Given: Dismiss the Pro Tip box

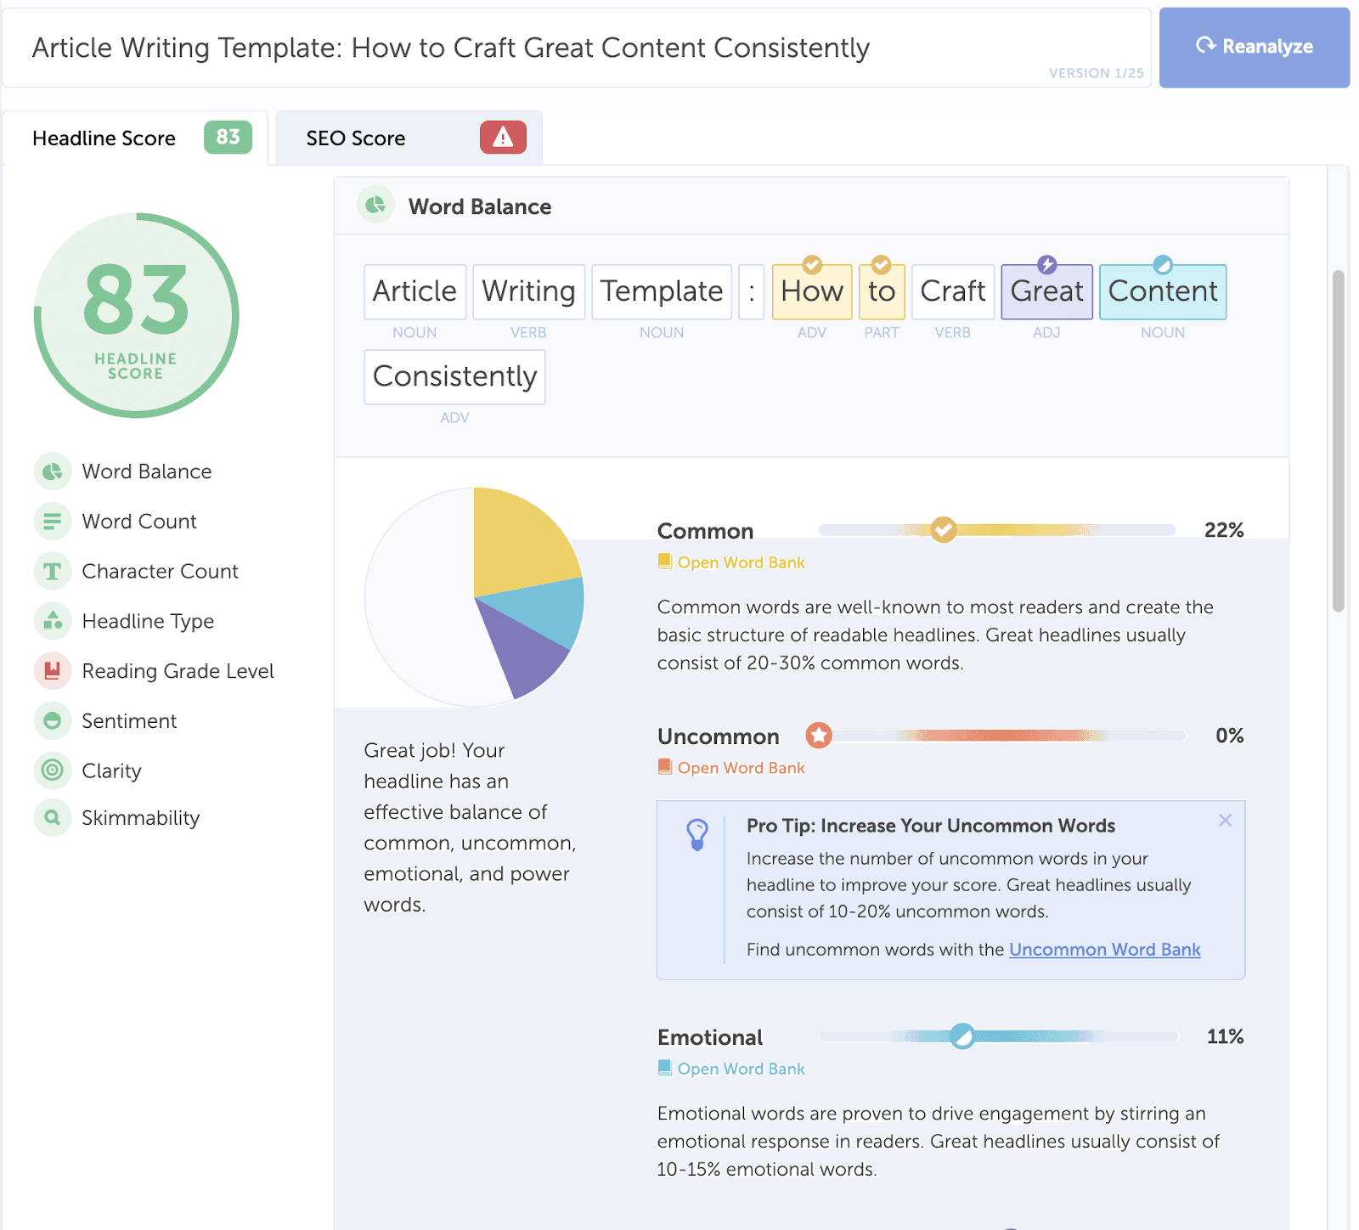Looking at the screenshot, I should (1225, 821).
